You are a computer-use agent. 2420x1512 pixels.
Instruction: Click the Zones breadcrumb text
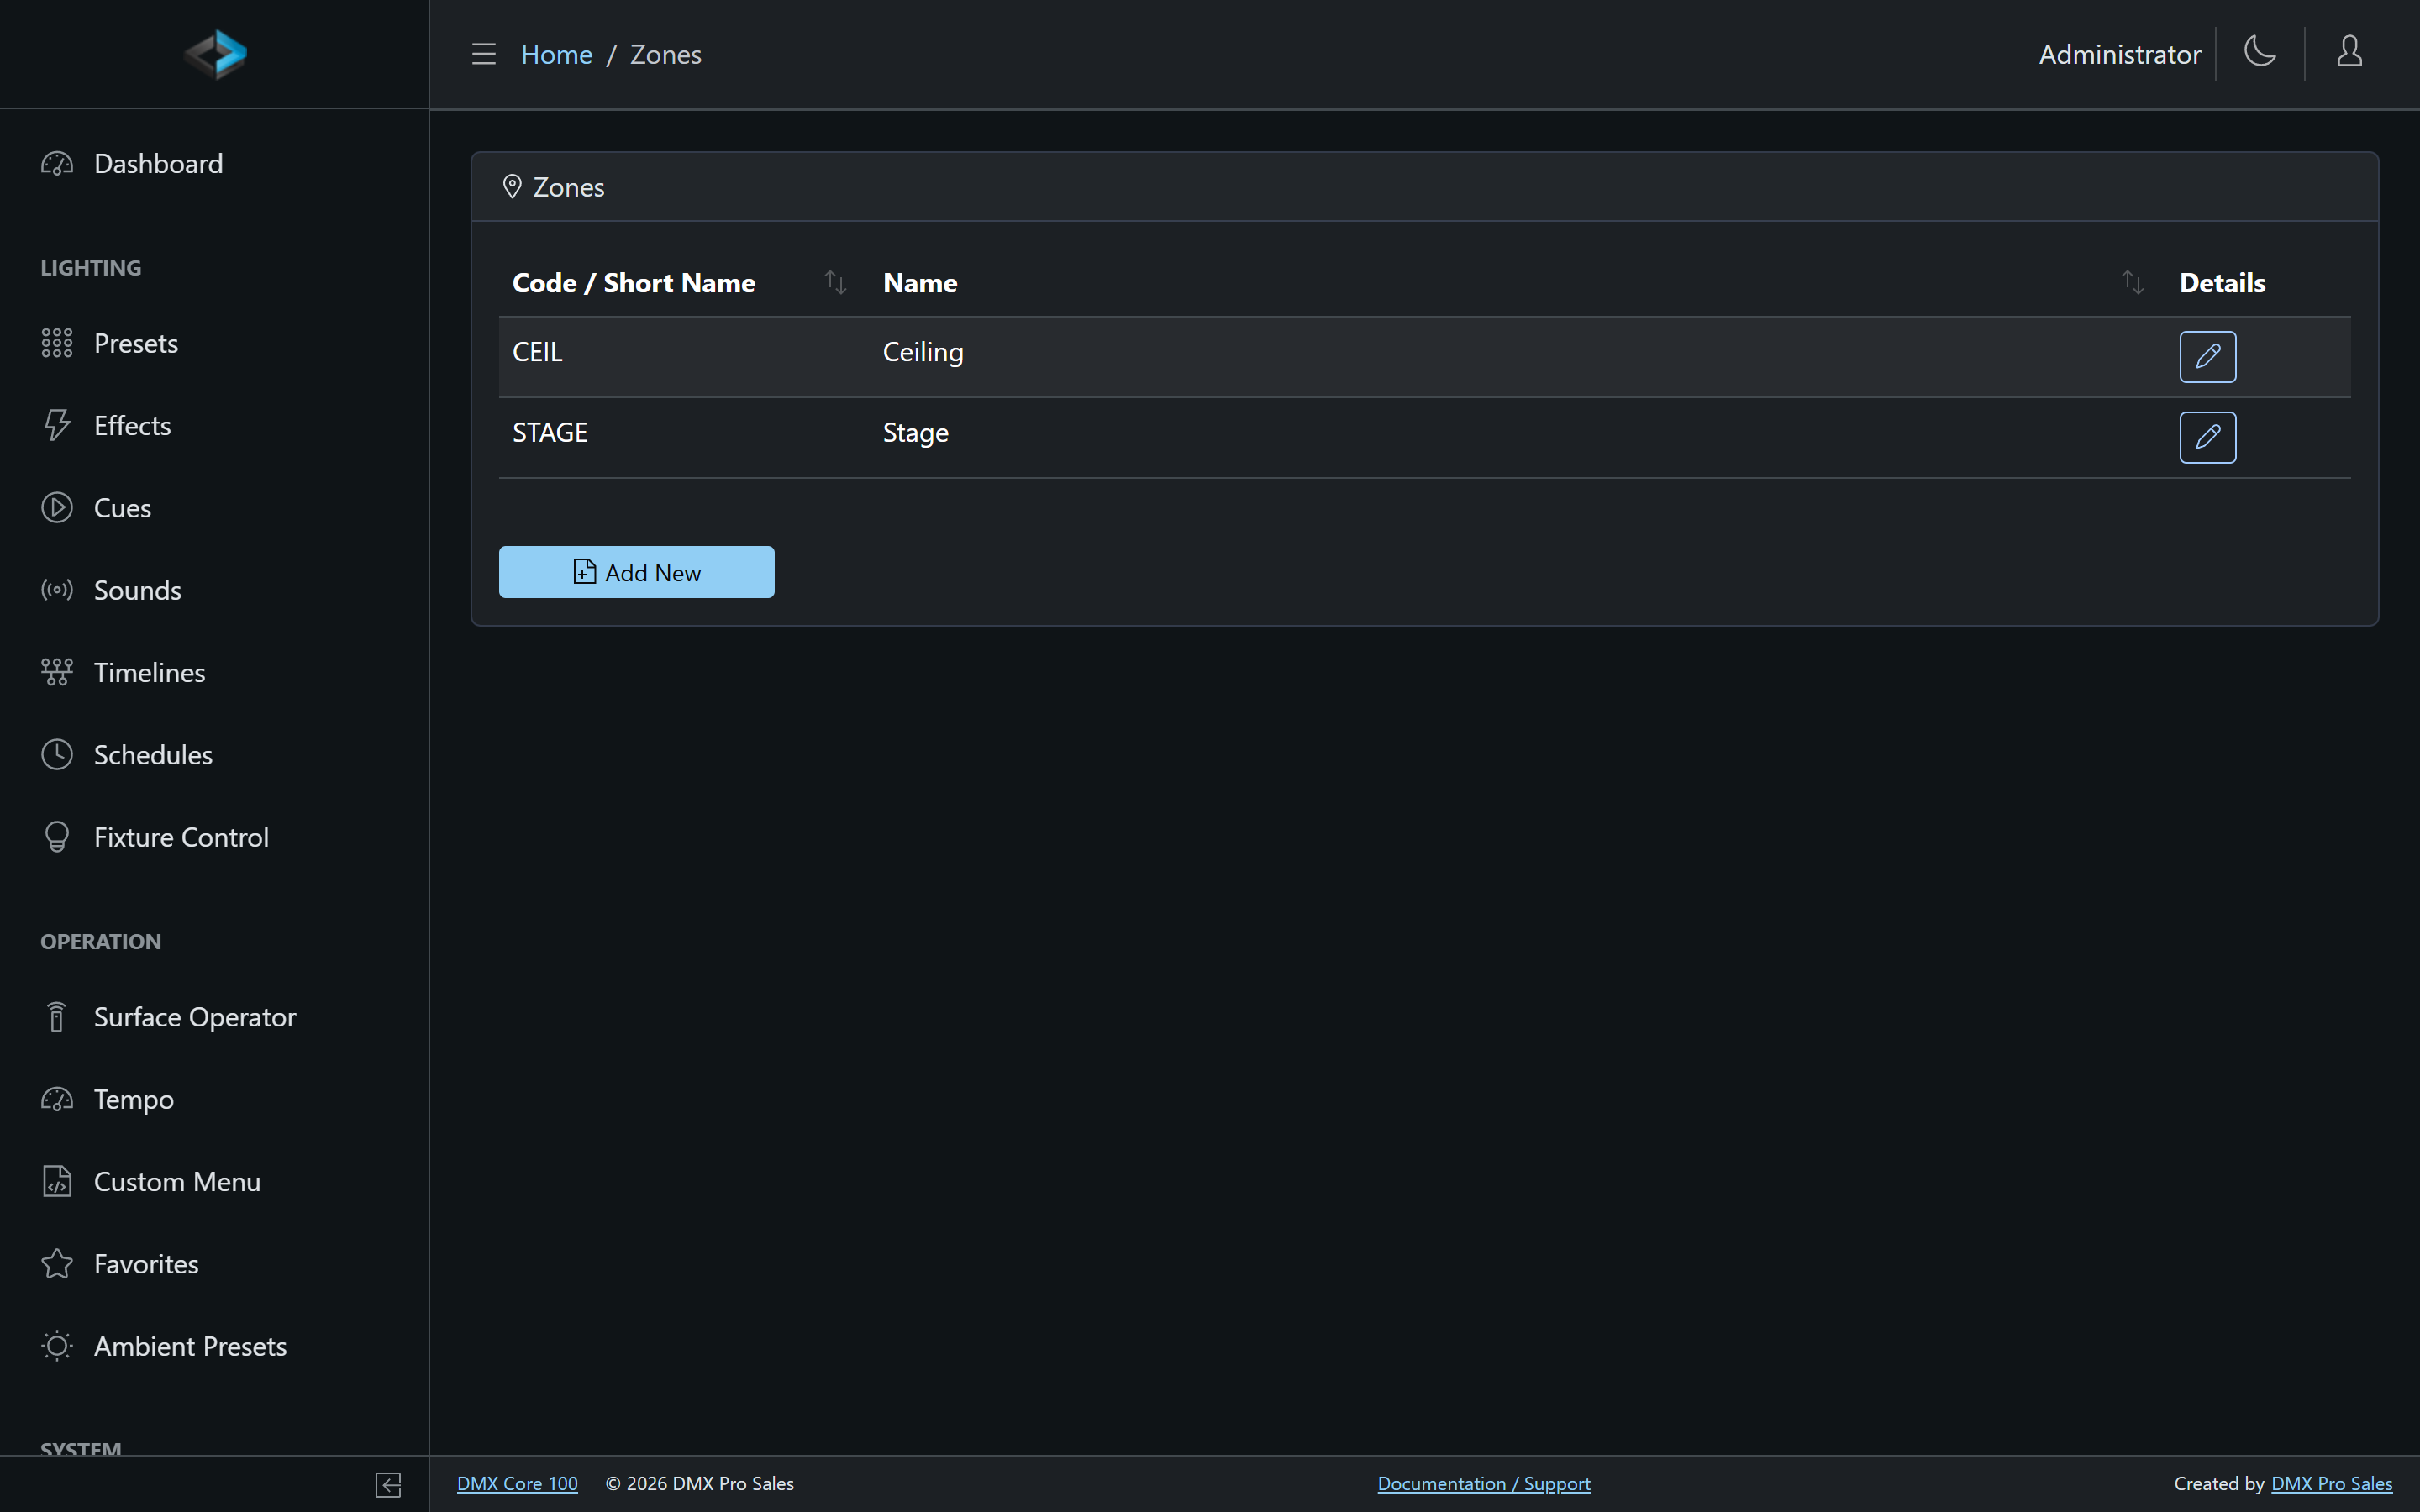point(665,54)
